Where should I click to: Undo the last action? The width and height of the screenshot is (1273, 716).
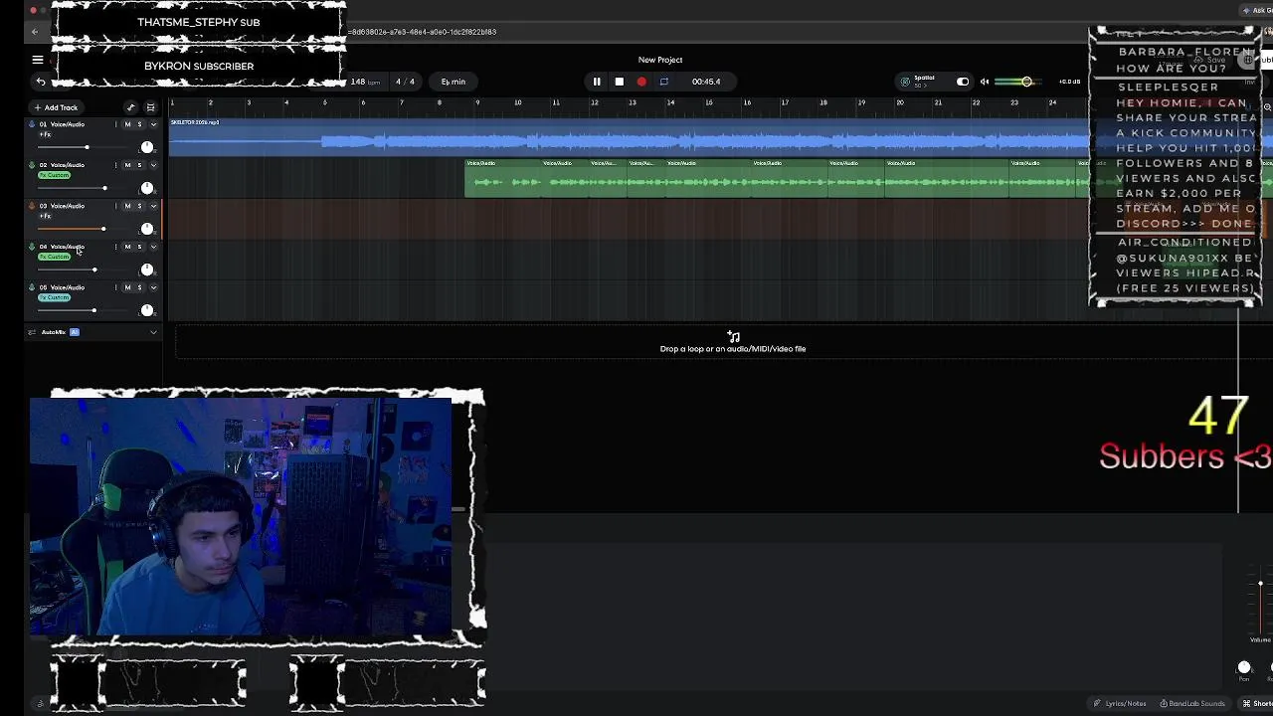pos(40,82)
